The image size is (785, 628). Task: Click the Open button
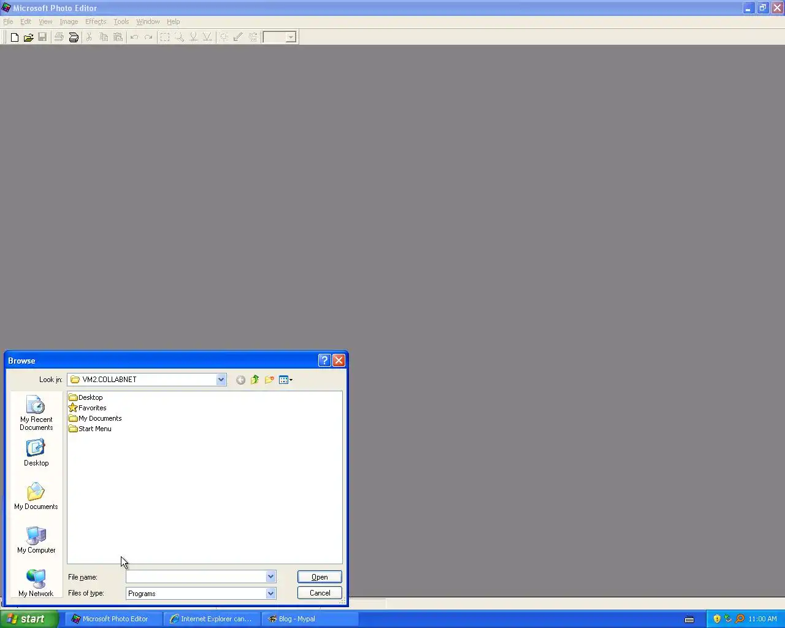[320, 577]
